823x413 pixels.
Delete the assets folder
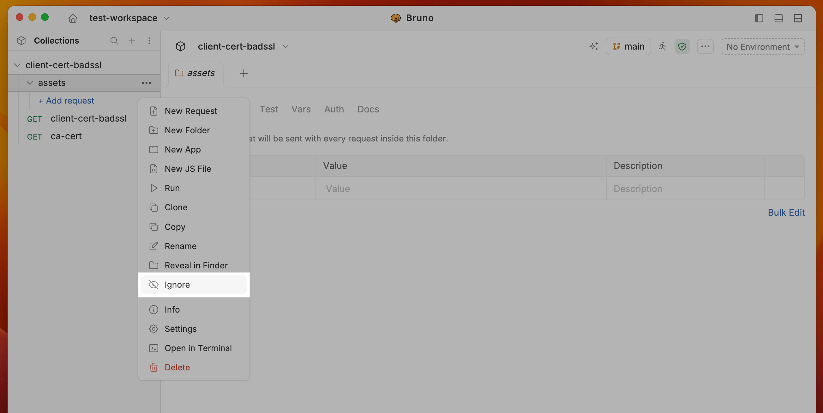tap(194, 367)
